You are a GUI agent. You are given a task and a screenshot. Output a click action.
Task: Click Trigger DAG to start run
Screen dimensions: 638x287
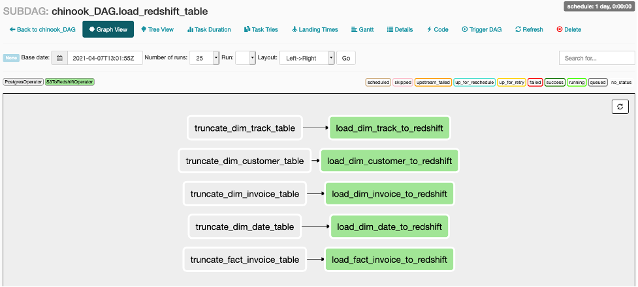(x=483, y=29)
